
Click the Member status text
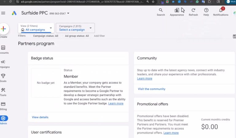(x=71, y=76)
